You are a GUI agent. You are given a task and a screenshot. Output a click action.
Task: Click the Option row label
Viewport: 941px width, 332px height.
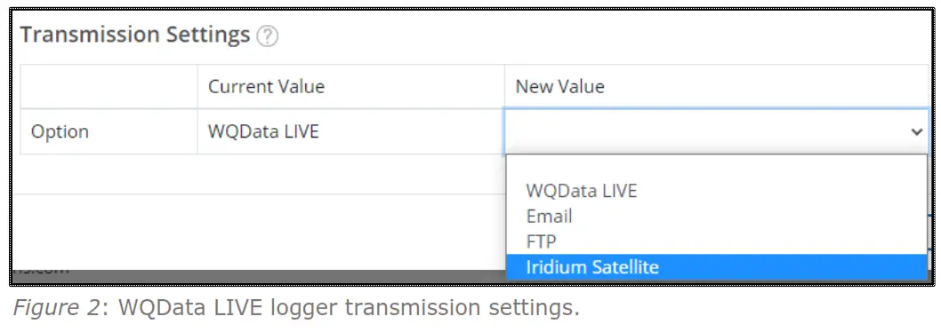[x=60, y=132]
